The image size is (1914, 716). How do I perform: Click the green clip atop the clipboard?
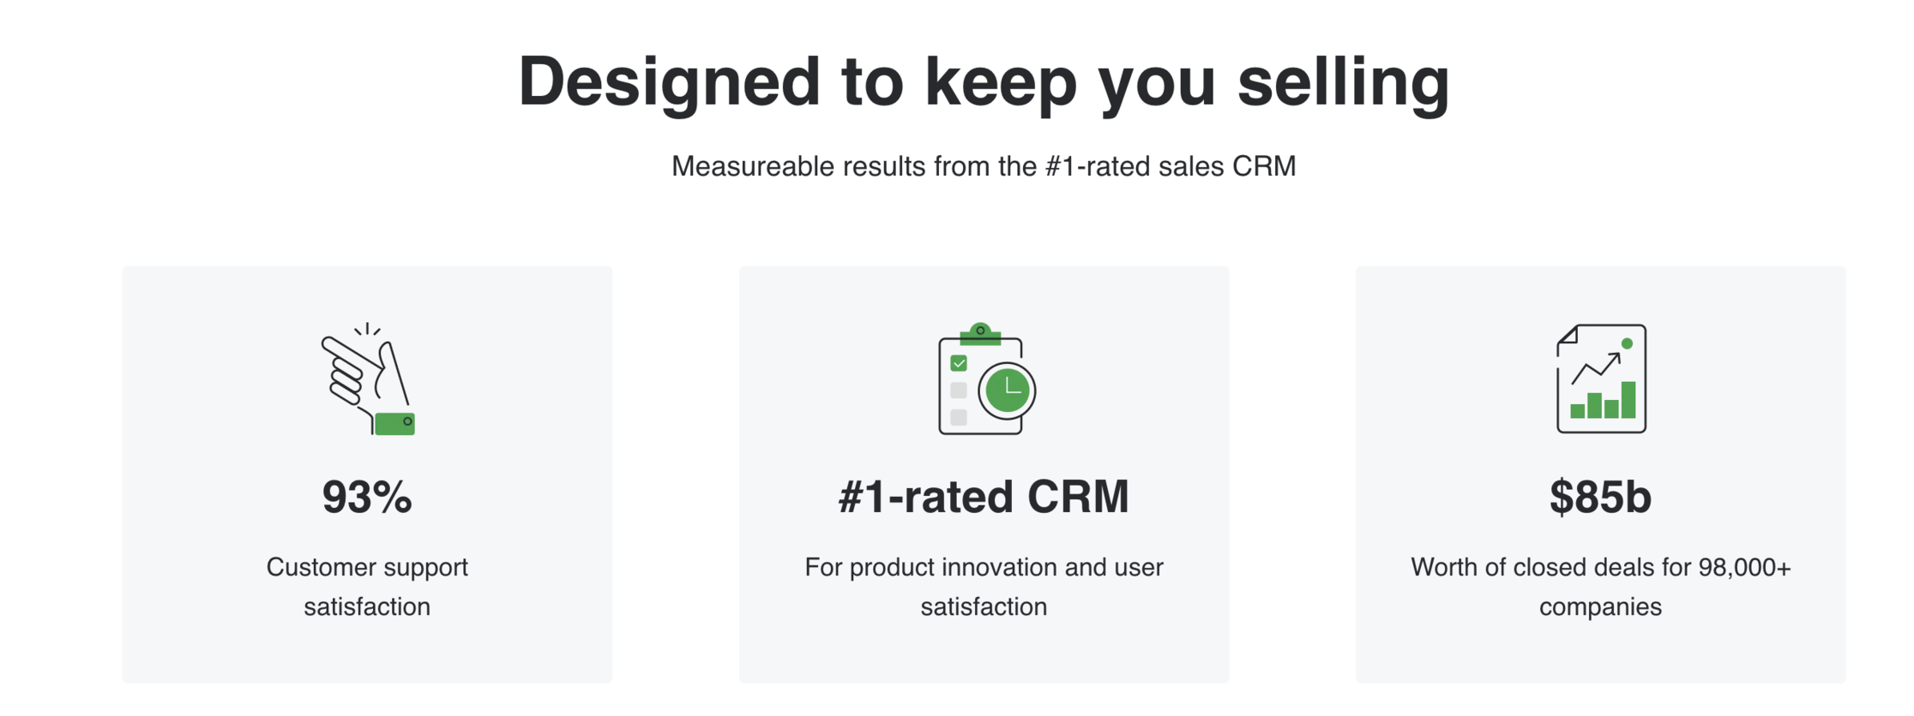pos(980,334)
